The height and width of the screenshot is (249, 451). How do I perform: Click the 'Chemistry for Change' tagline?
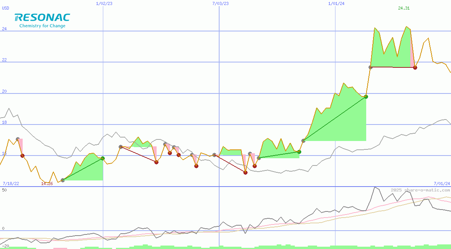(x=42, y=26)
